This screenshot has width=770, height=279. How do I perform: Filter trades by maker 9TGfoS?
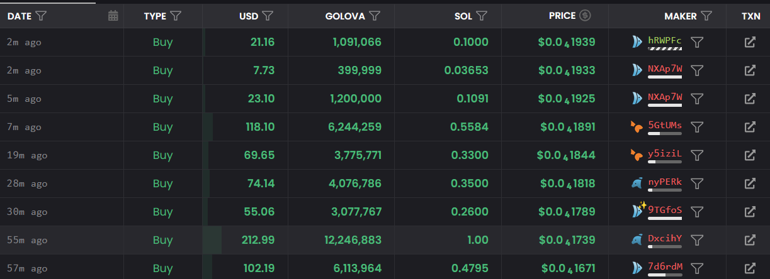coord(697,212)
